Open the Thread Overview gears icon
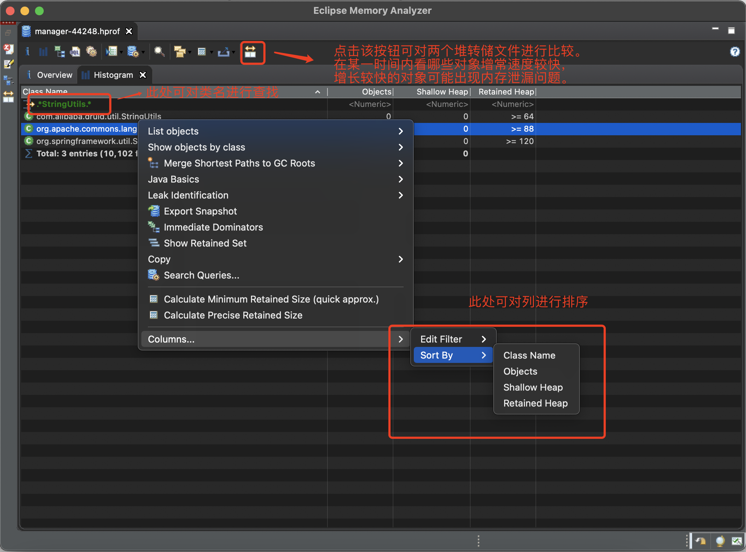Image resolution: width=746 pixels, height=552 pixels. coord(91,52)
